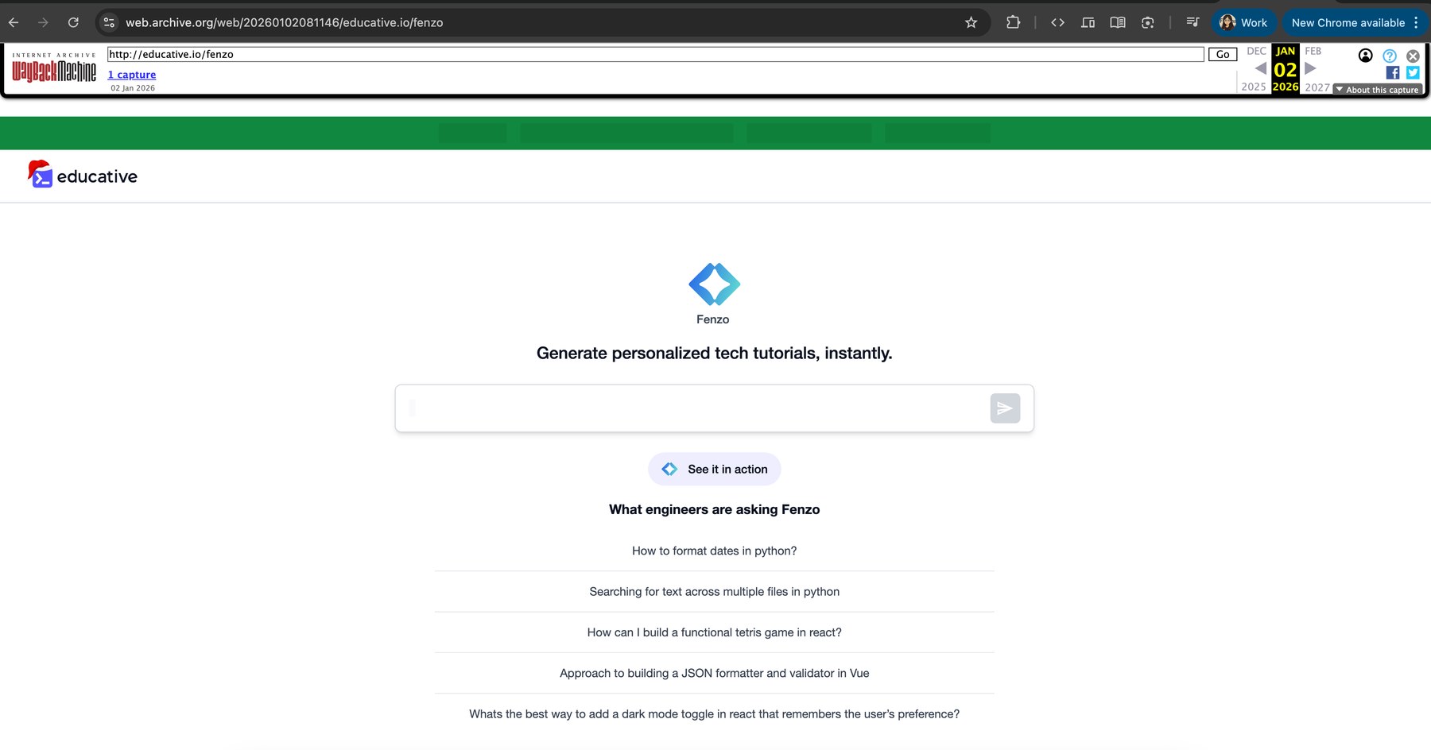Click the Go button in Wayback toolbar
This screenshot has width=1431, height=750.
[x=1223, y=54]
